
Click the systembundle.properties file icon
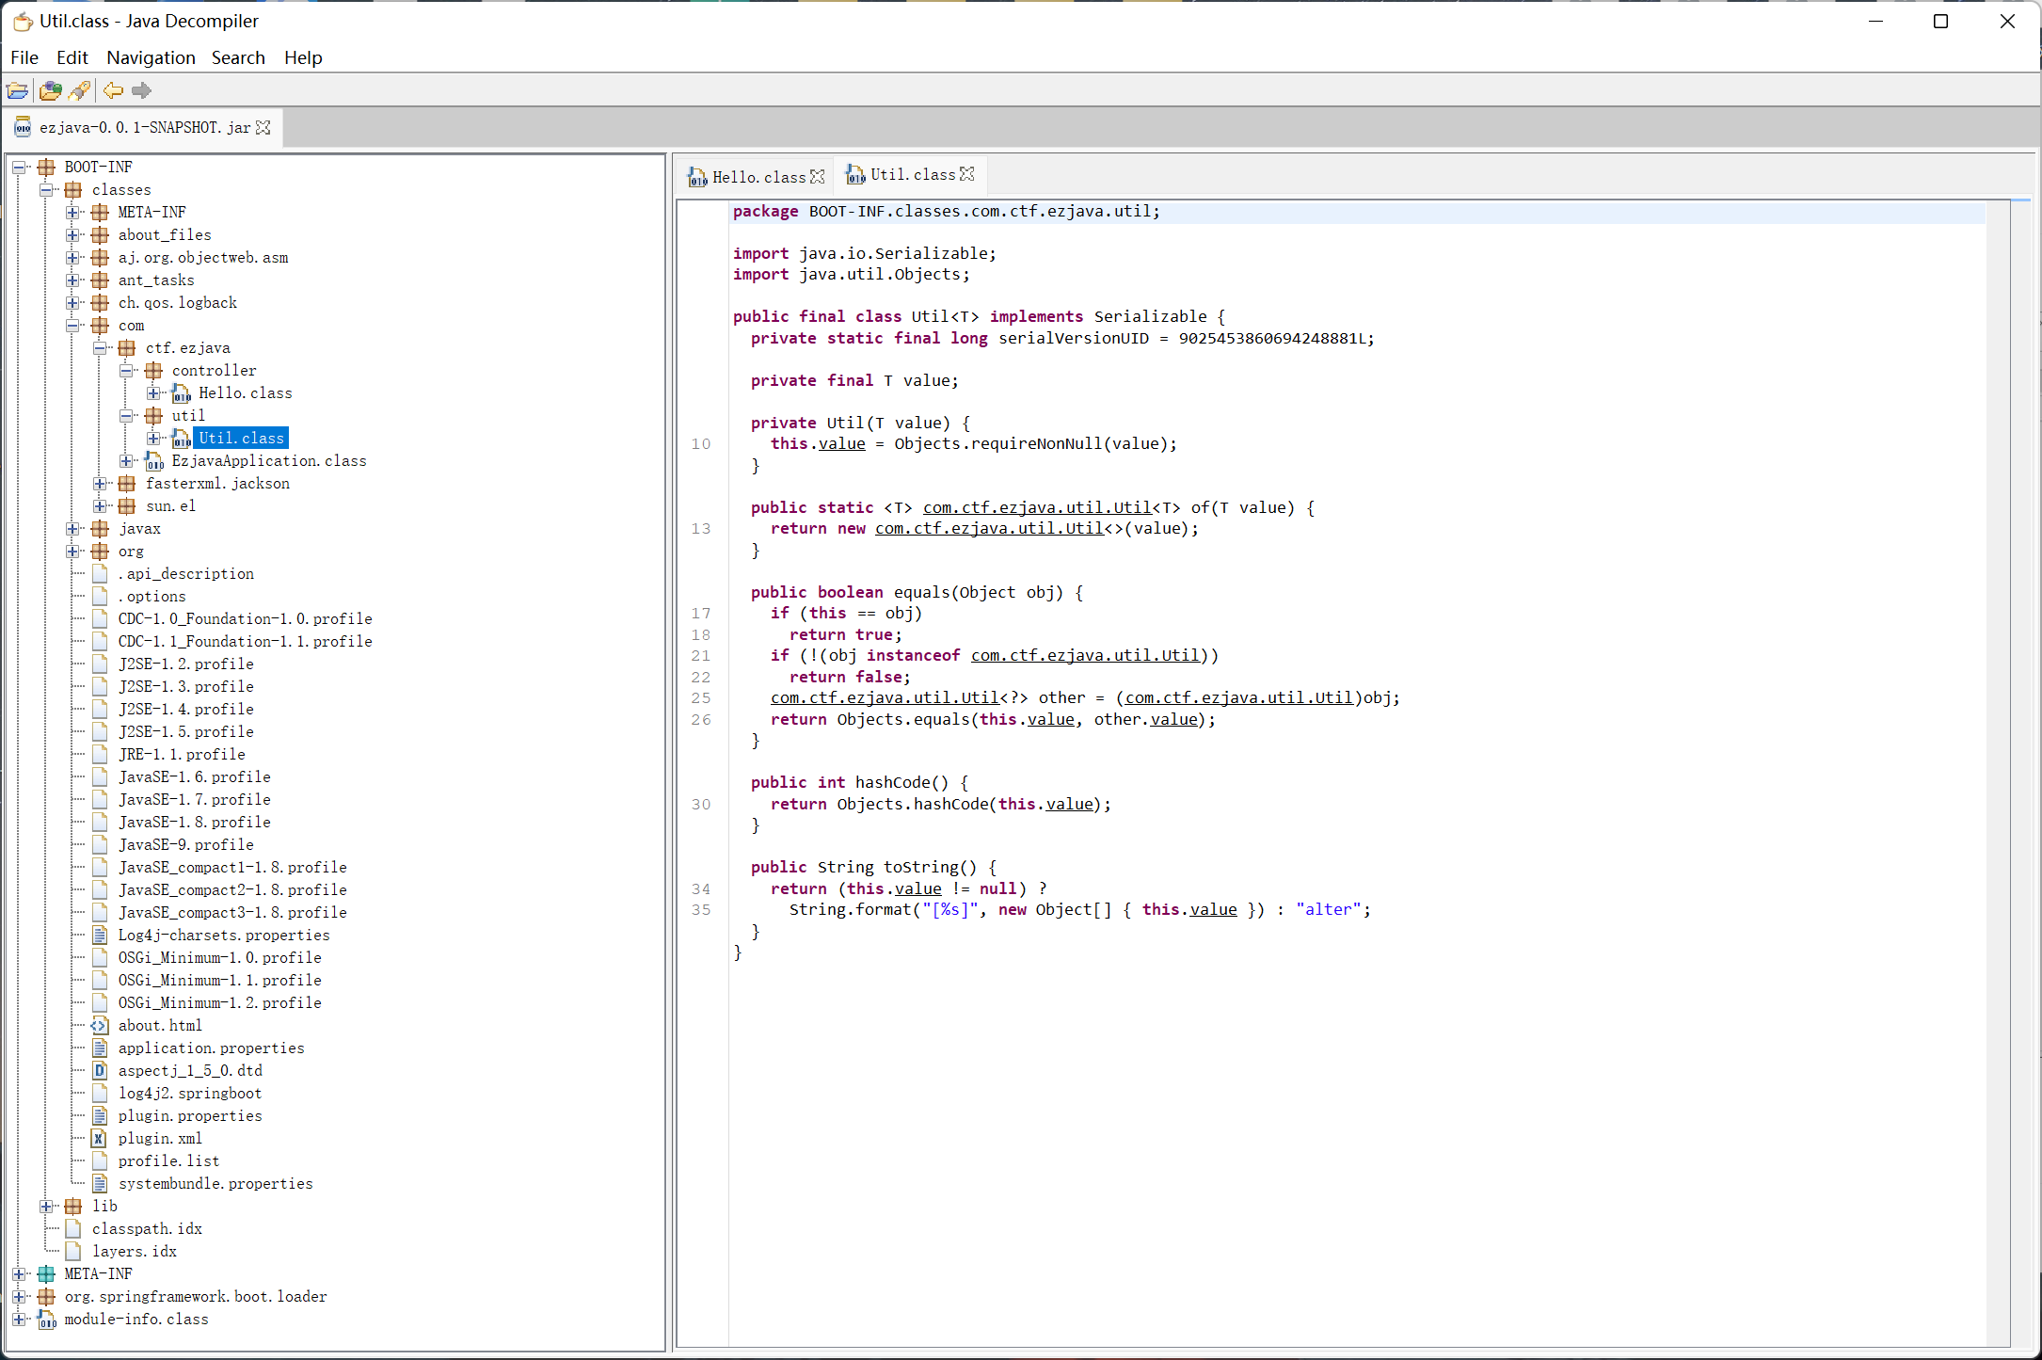pos(100,1184)
